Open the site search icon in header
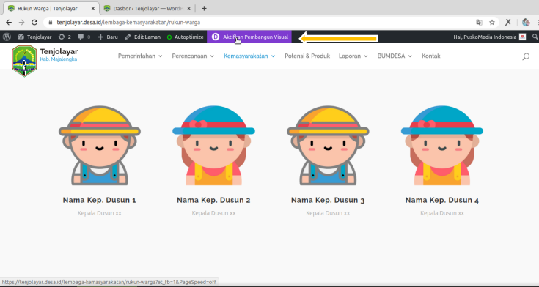 (x=526, y=56)
